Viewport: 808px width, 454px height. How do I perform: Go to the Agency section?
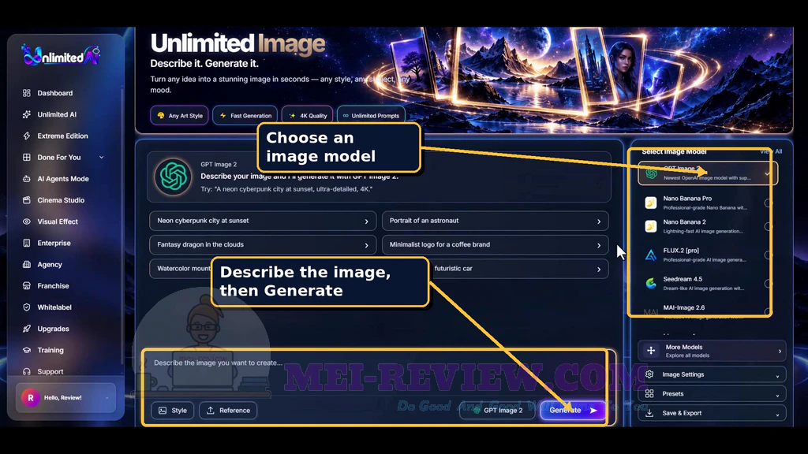50,265
